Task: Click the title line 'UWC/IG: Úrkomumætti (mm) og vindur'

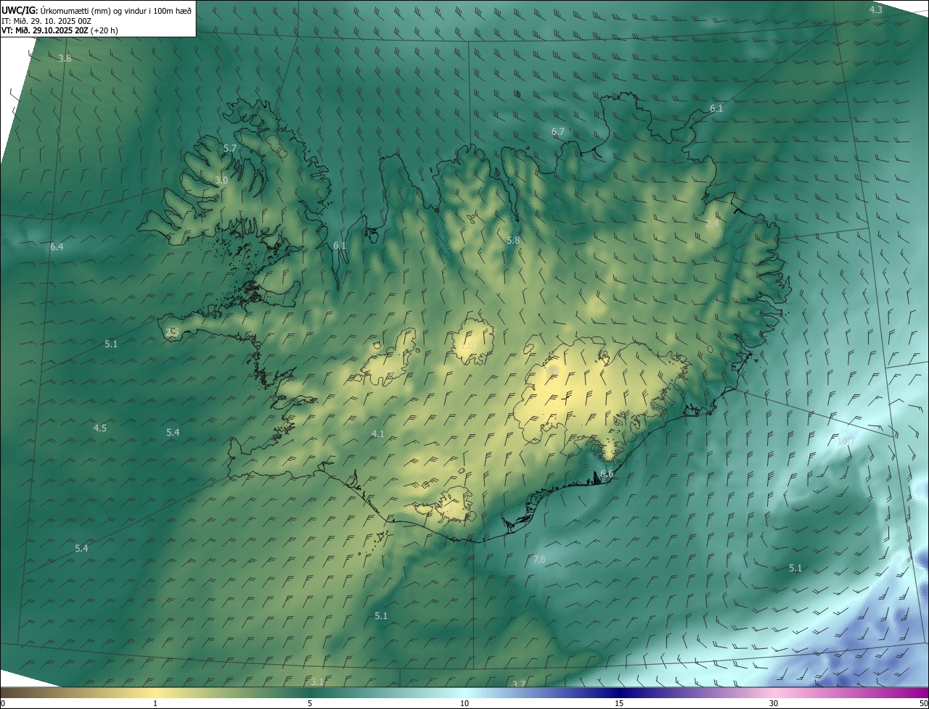Action: pos(97,10)
